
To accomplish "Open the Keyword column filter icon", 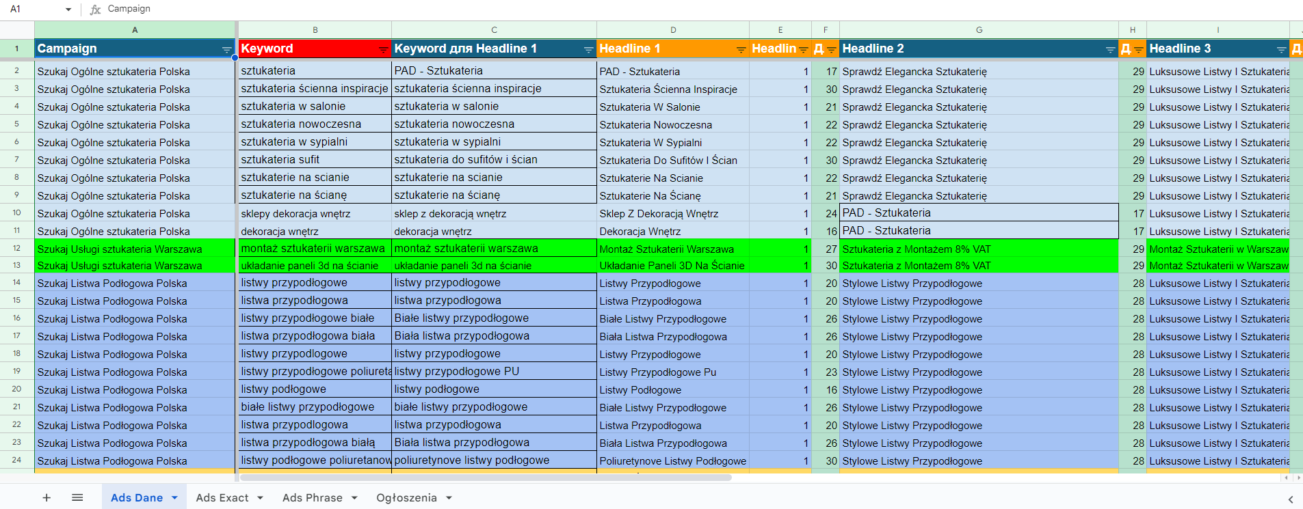I will pos(383,49).
